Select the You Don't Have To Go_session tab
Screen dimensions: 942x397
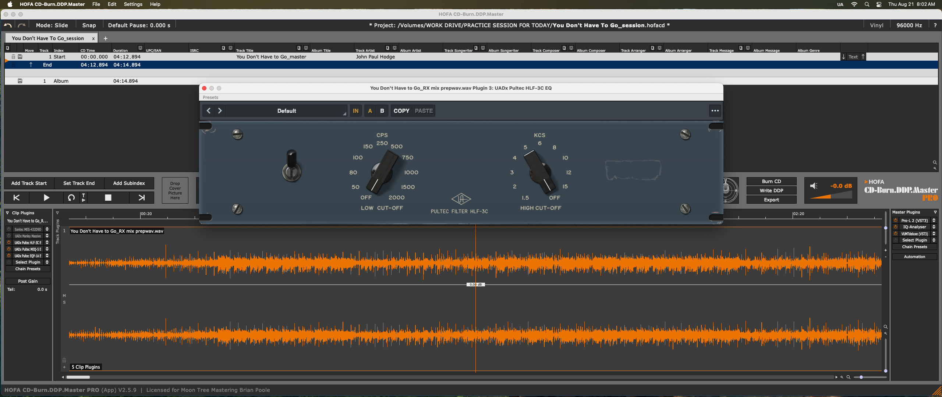[48, 38]
